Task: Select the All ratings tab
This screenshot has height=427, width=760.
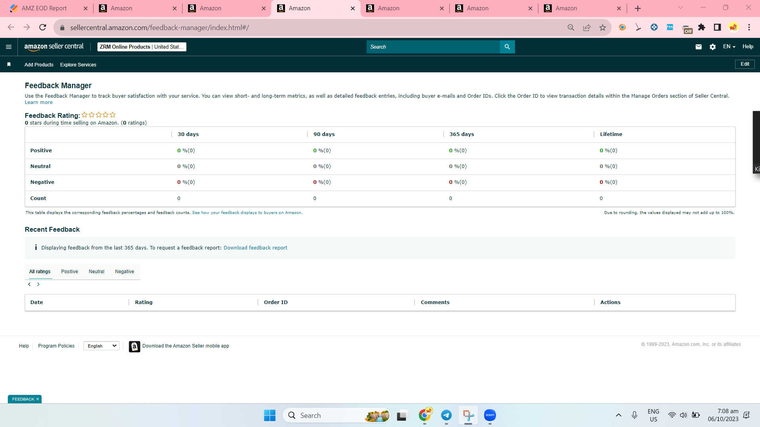Action: (40, 272)
